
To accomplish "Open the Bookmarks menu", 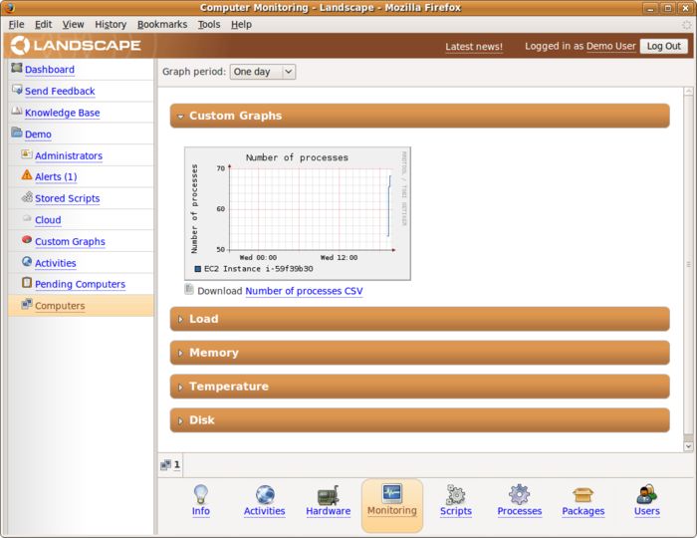I will click(162, 25).
